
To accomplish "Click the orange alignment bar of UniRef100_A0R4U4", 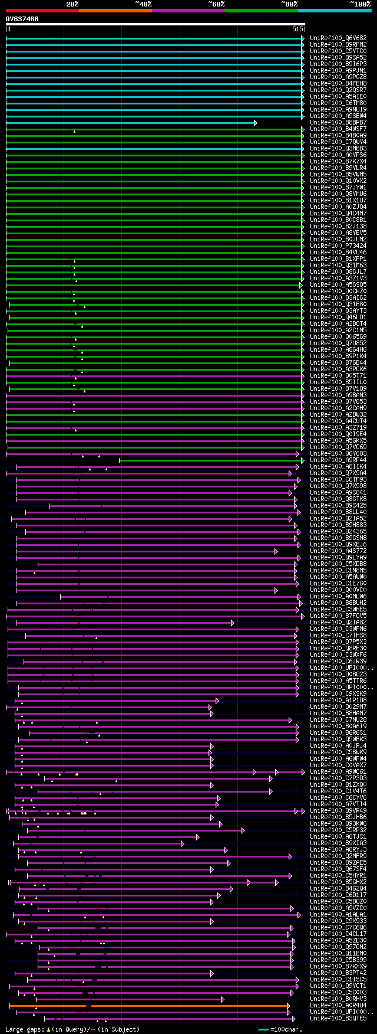I will pyautogui.click(x=150, y=1006).
